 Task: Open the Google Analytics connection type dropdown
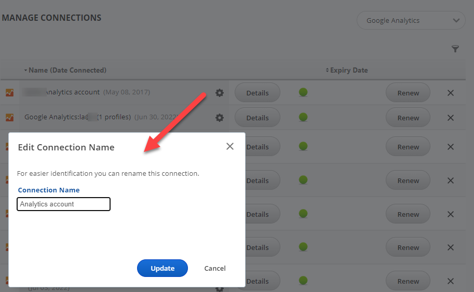pyautogui.click(x=411, y=21)
